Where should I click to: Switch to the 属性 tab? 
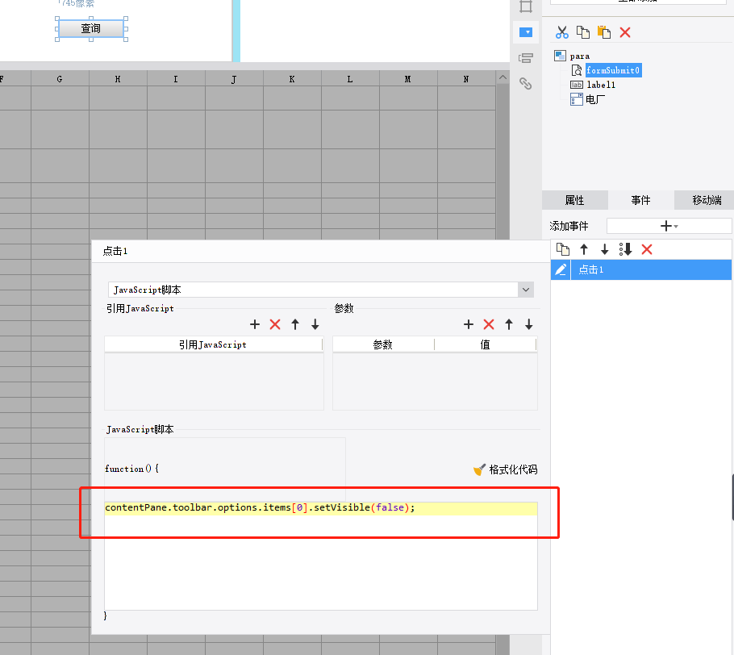click(574, 200)
